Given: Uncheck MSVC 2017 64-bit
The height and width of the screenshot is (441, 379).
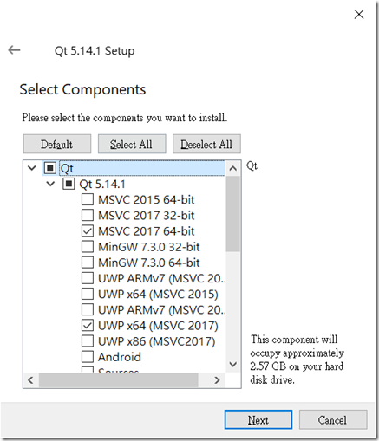Looking at the screenshot, I should [x=88, y=230].
